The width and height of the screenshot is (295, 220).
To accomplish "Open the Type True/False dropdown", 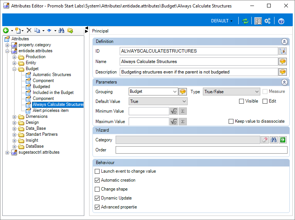I will tap(231, 92).
